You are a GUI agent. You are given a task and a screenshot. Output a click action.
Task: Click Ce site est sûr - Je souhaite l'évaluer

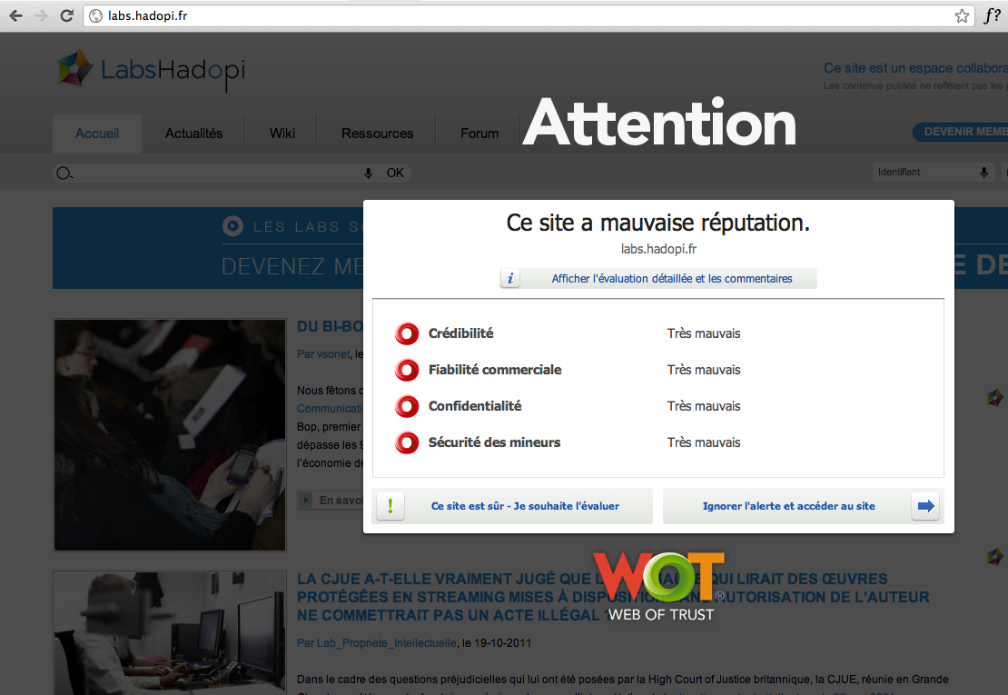[x=512, y=506]
